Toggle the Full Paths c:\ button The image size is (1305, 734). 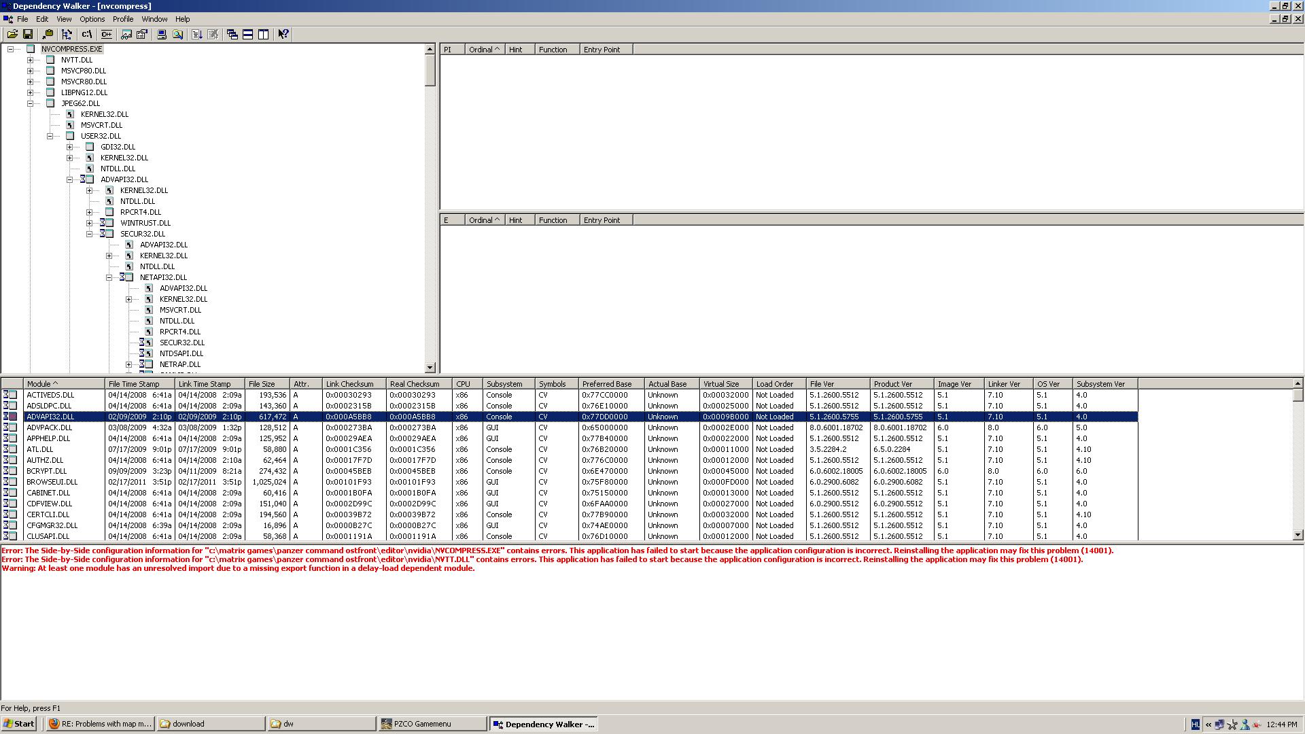(87, 34)
